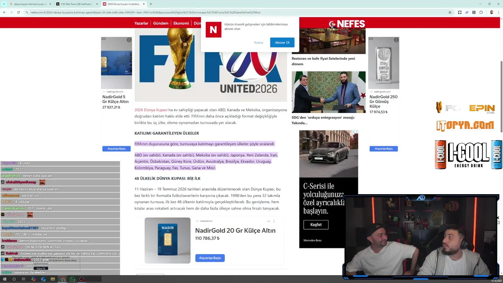The width and height of the screenshot is (503, 283).
Task: Open File Explorer from the taskbar
Action: [53, 279]
